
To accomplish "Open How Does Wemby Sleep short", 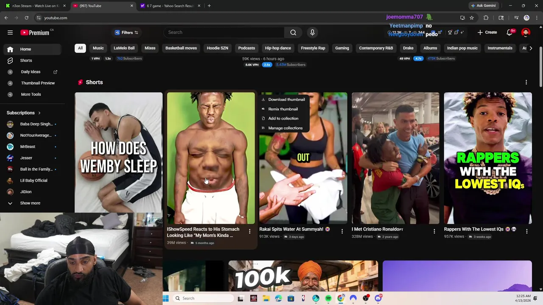I will (118, 152).
